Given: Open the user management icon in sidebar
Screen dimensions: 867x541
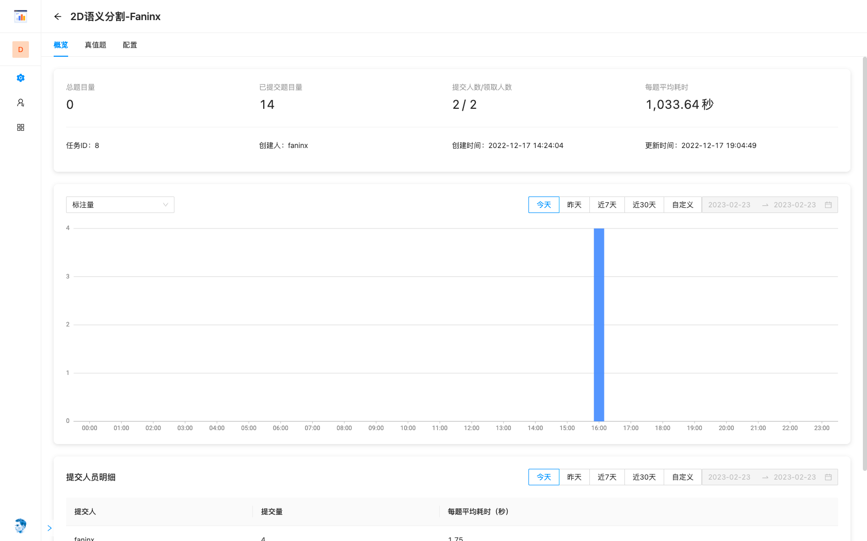Looking at the screenshot, I should point(21,103).
